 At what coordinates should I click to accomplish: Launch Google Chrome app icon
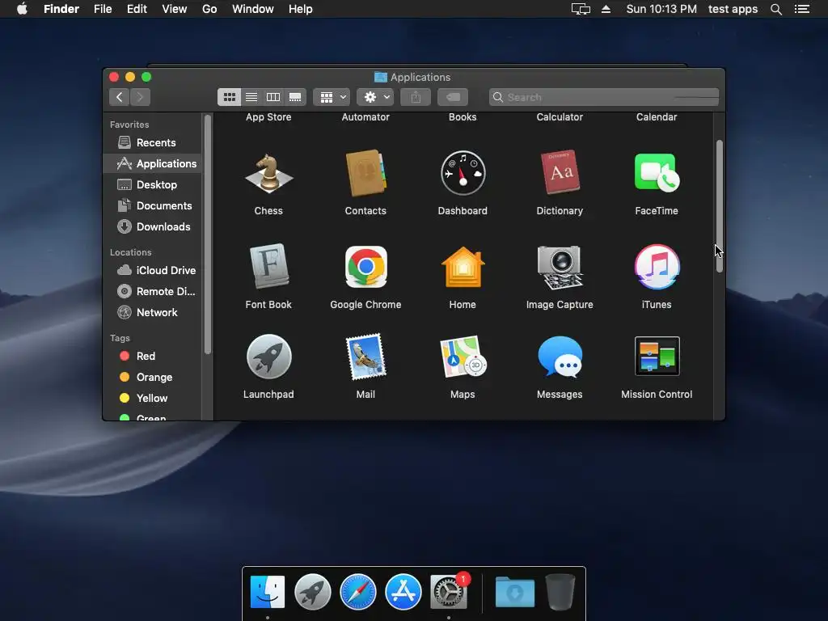(365, 267)
